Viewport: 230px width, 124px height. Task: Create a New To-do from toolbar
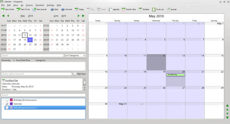[x=18, y=9]
